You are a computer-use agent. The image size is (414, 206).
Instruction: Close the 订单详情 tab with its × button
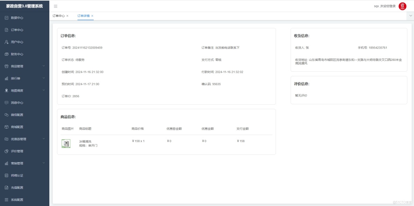tap(92, 16)
